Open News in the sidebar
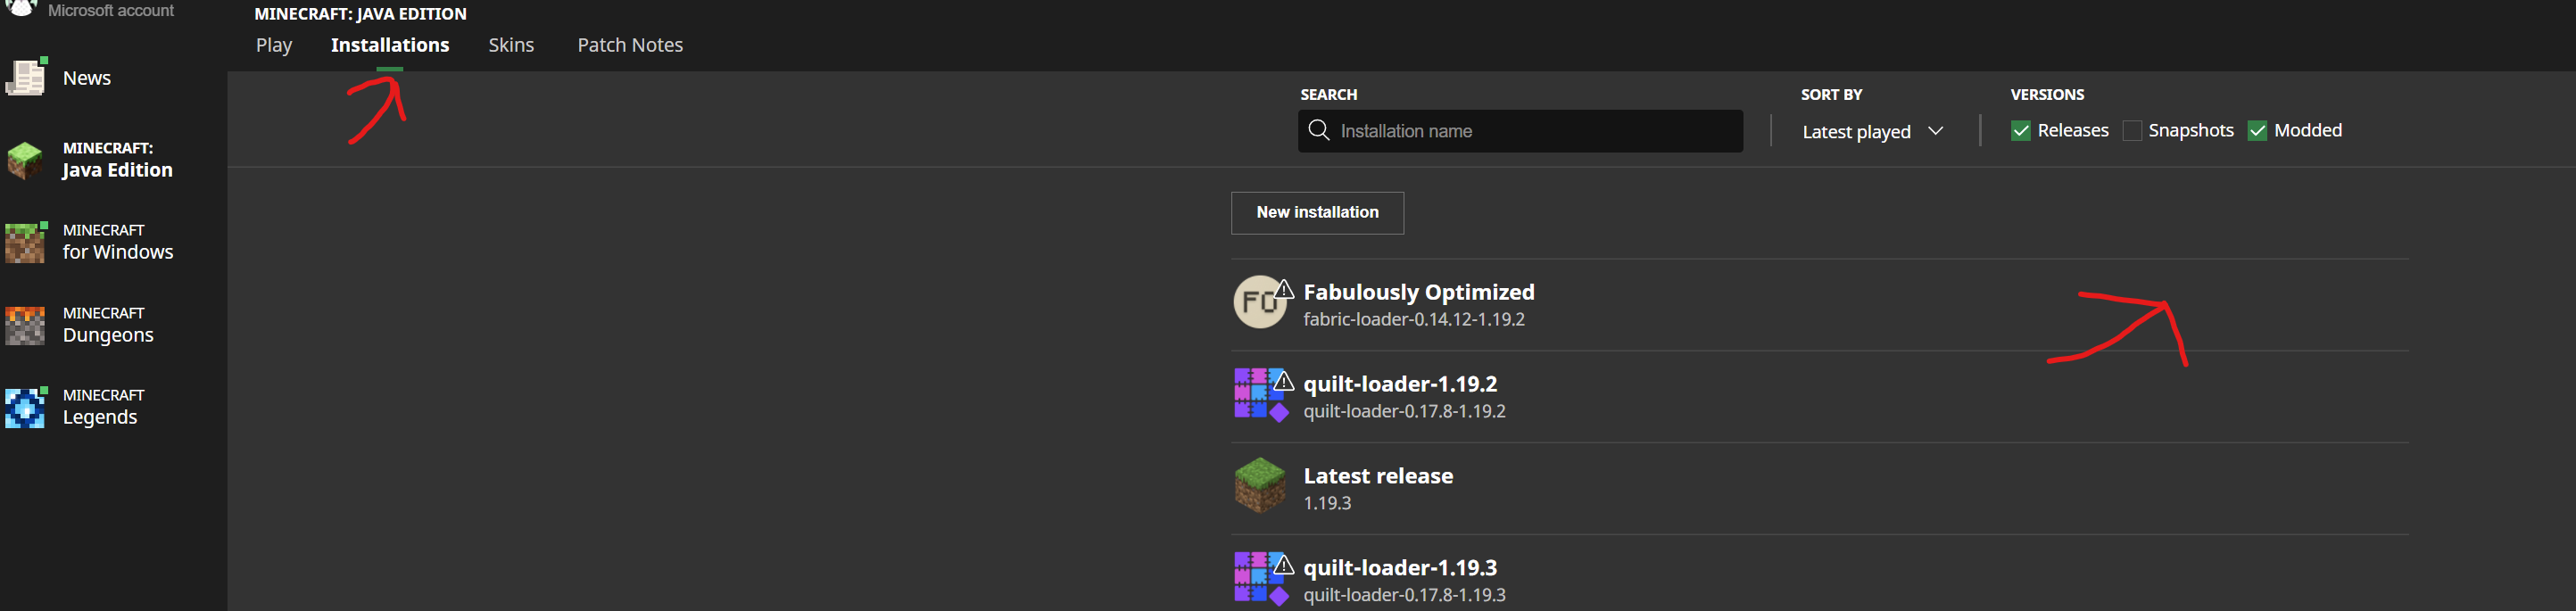2576x611 pixels. point(87,78)
